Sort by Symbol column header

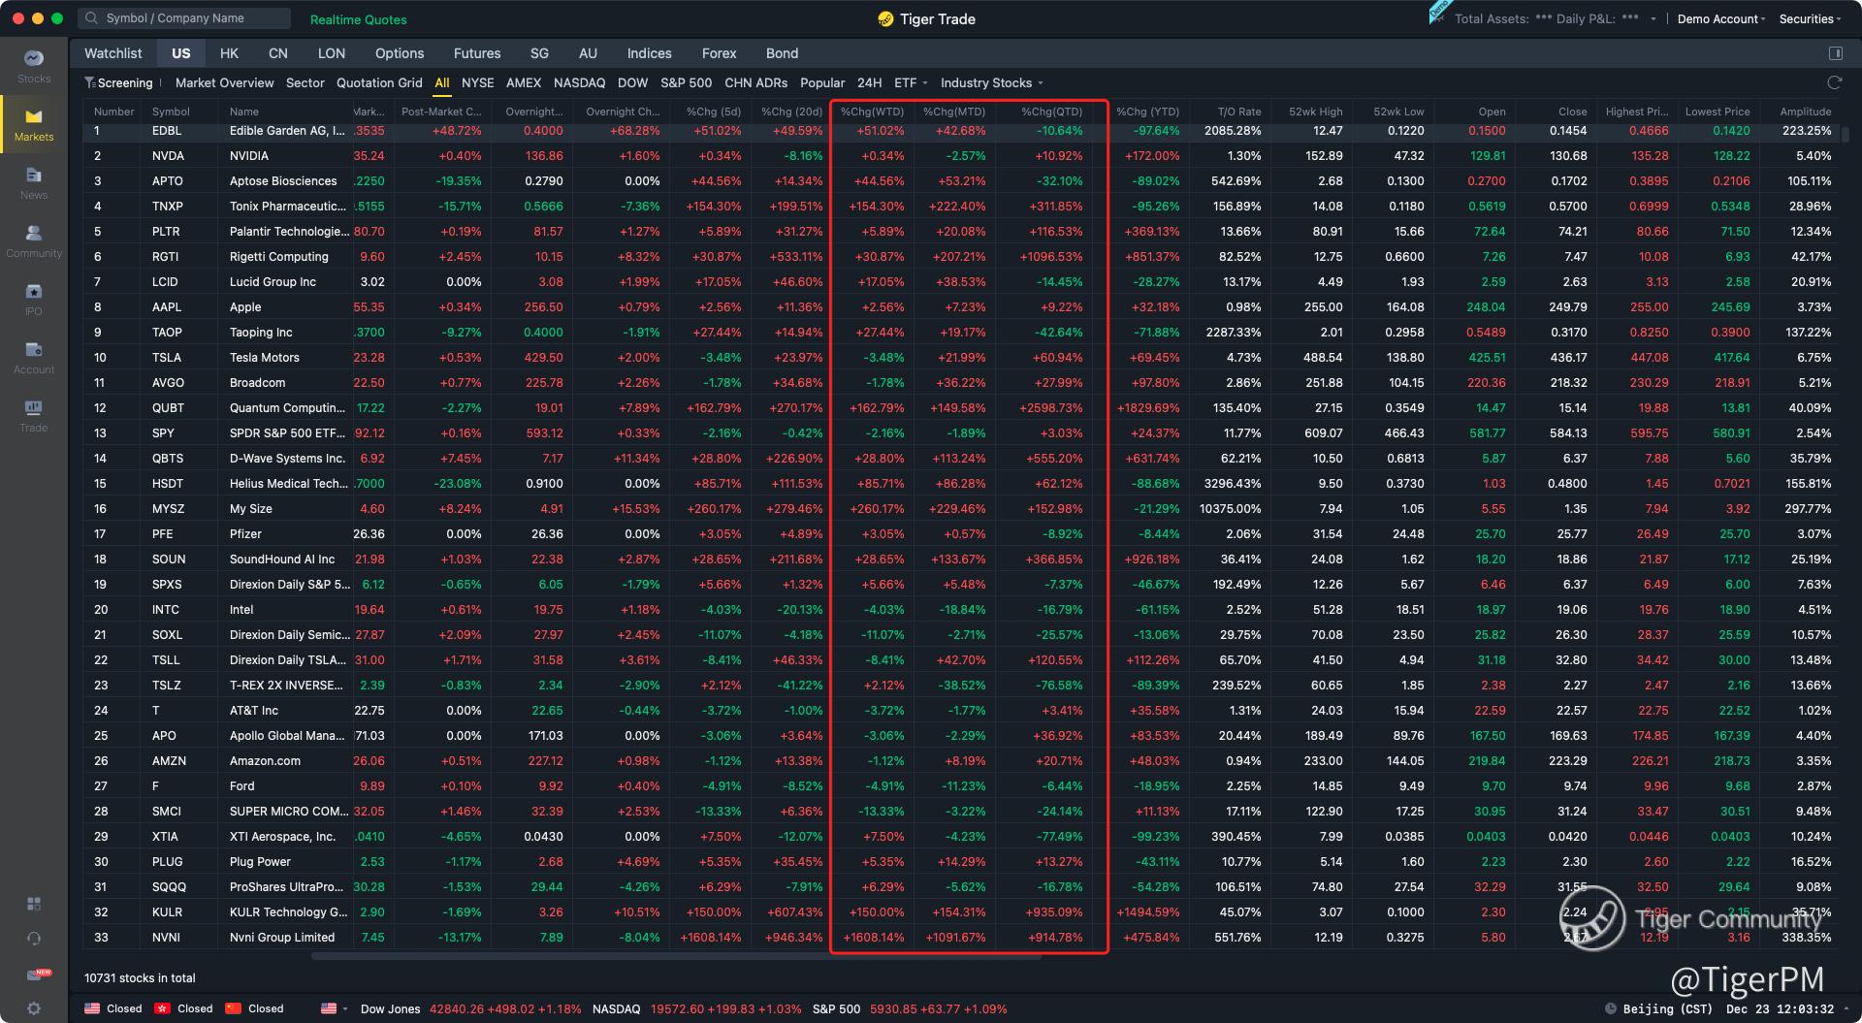coord(171,112)
